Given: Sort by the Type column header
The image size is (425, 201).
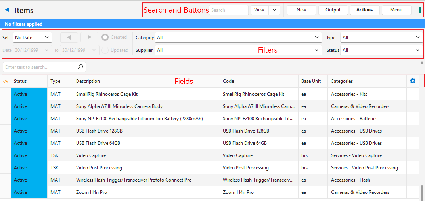Looking at the screenshot, I should tap(60, 81).
